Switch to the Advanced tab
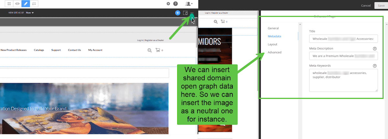Viewport: 388px width, 139px height. point(275,52)
